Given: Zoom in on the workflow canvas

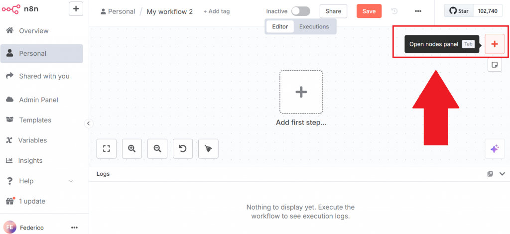Looking at the screenshot, I should coord(131,148).
